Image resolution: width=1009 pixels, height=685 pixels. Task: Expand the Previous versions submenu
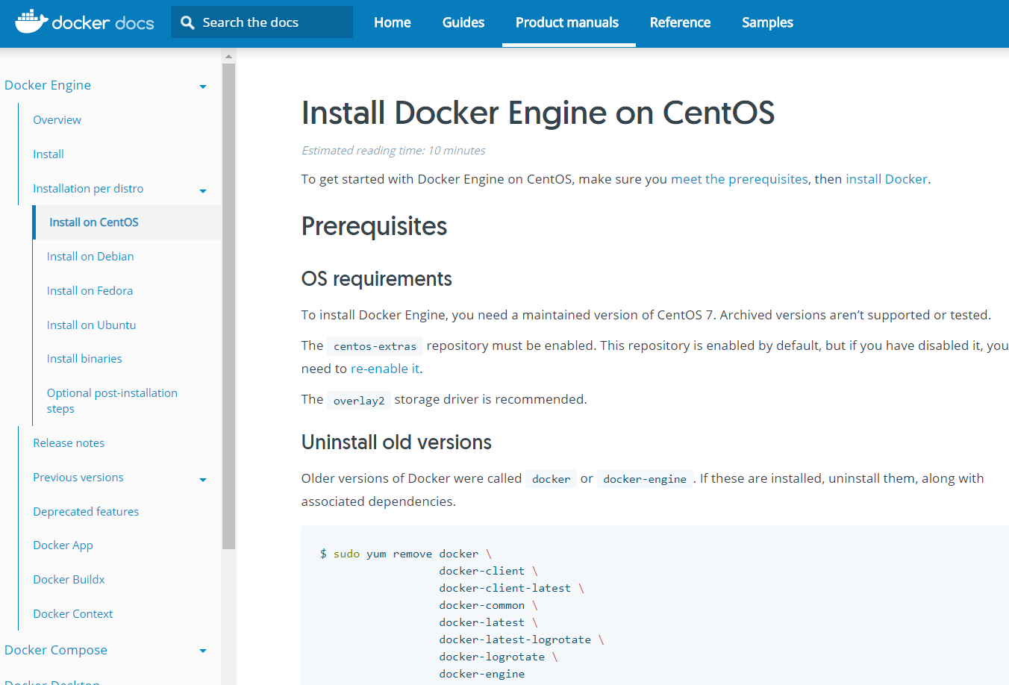pos(203,480)
